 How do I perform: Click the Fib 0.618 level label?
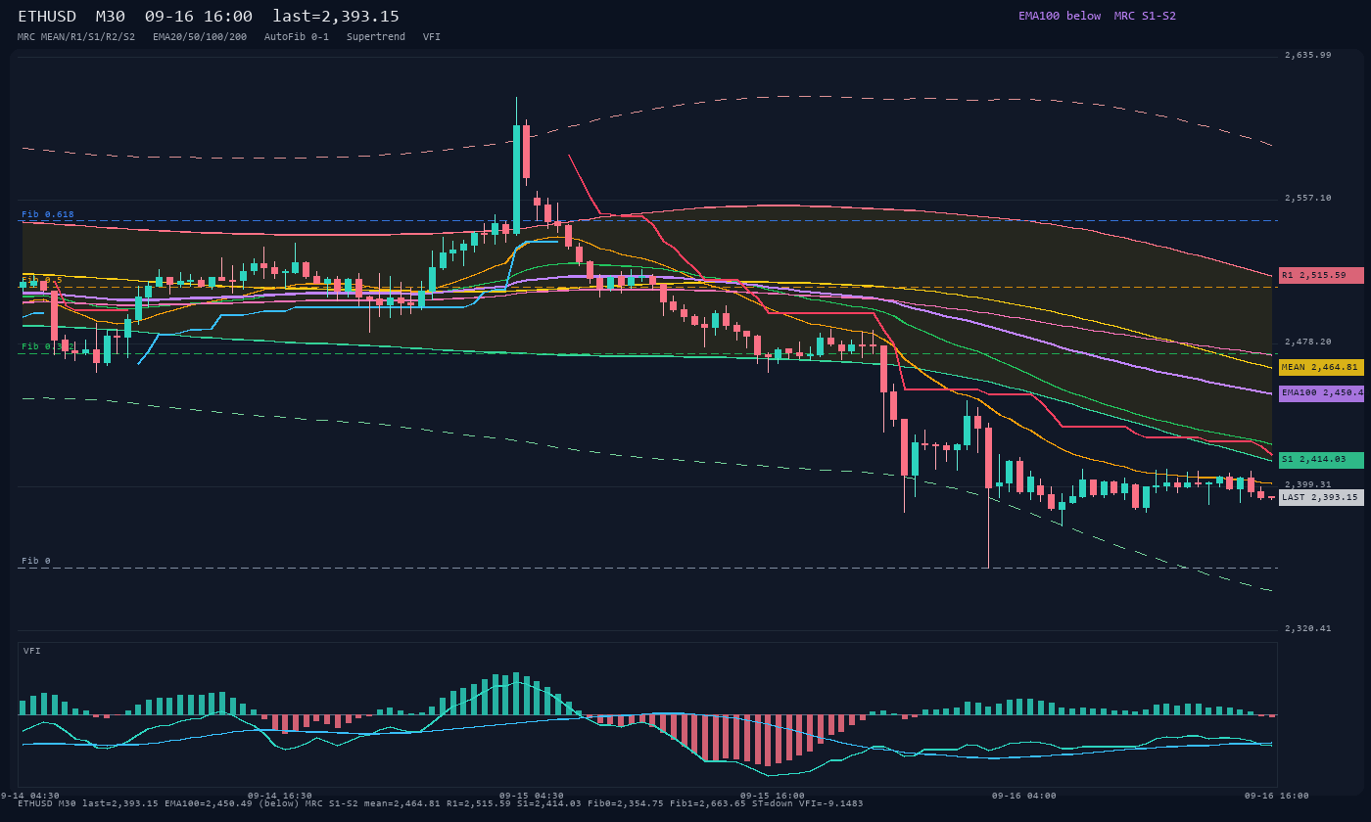[x=48, y=214]
